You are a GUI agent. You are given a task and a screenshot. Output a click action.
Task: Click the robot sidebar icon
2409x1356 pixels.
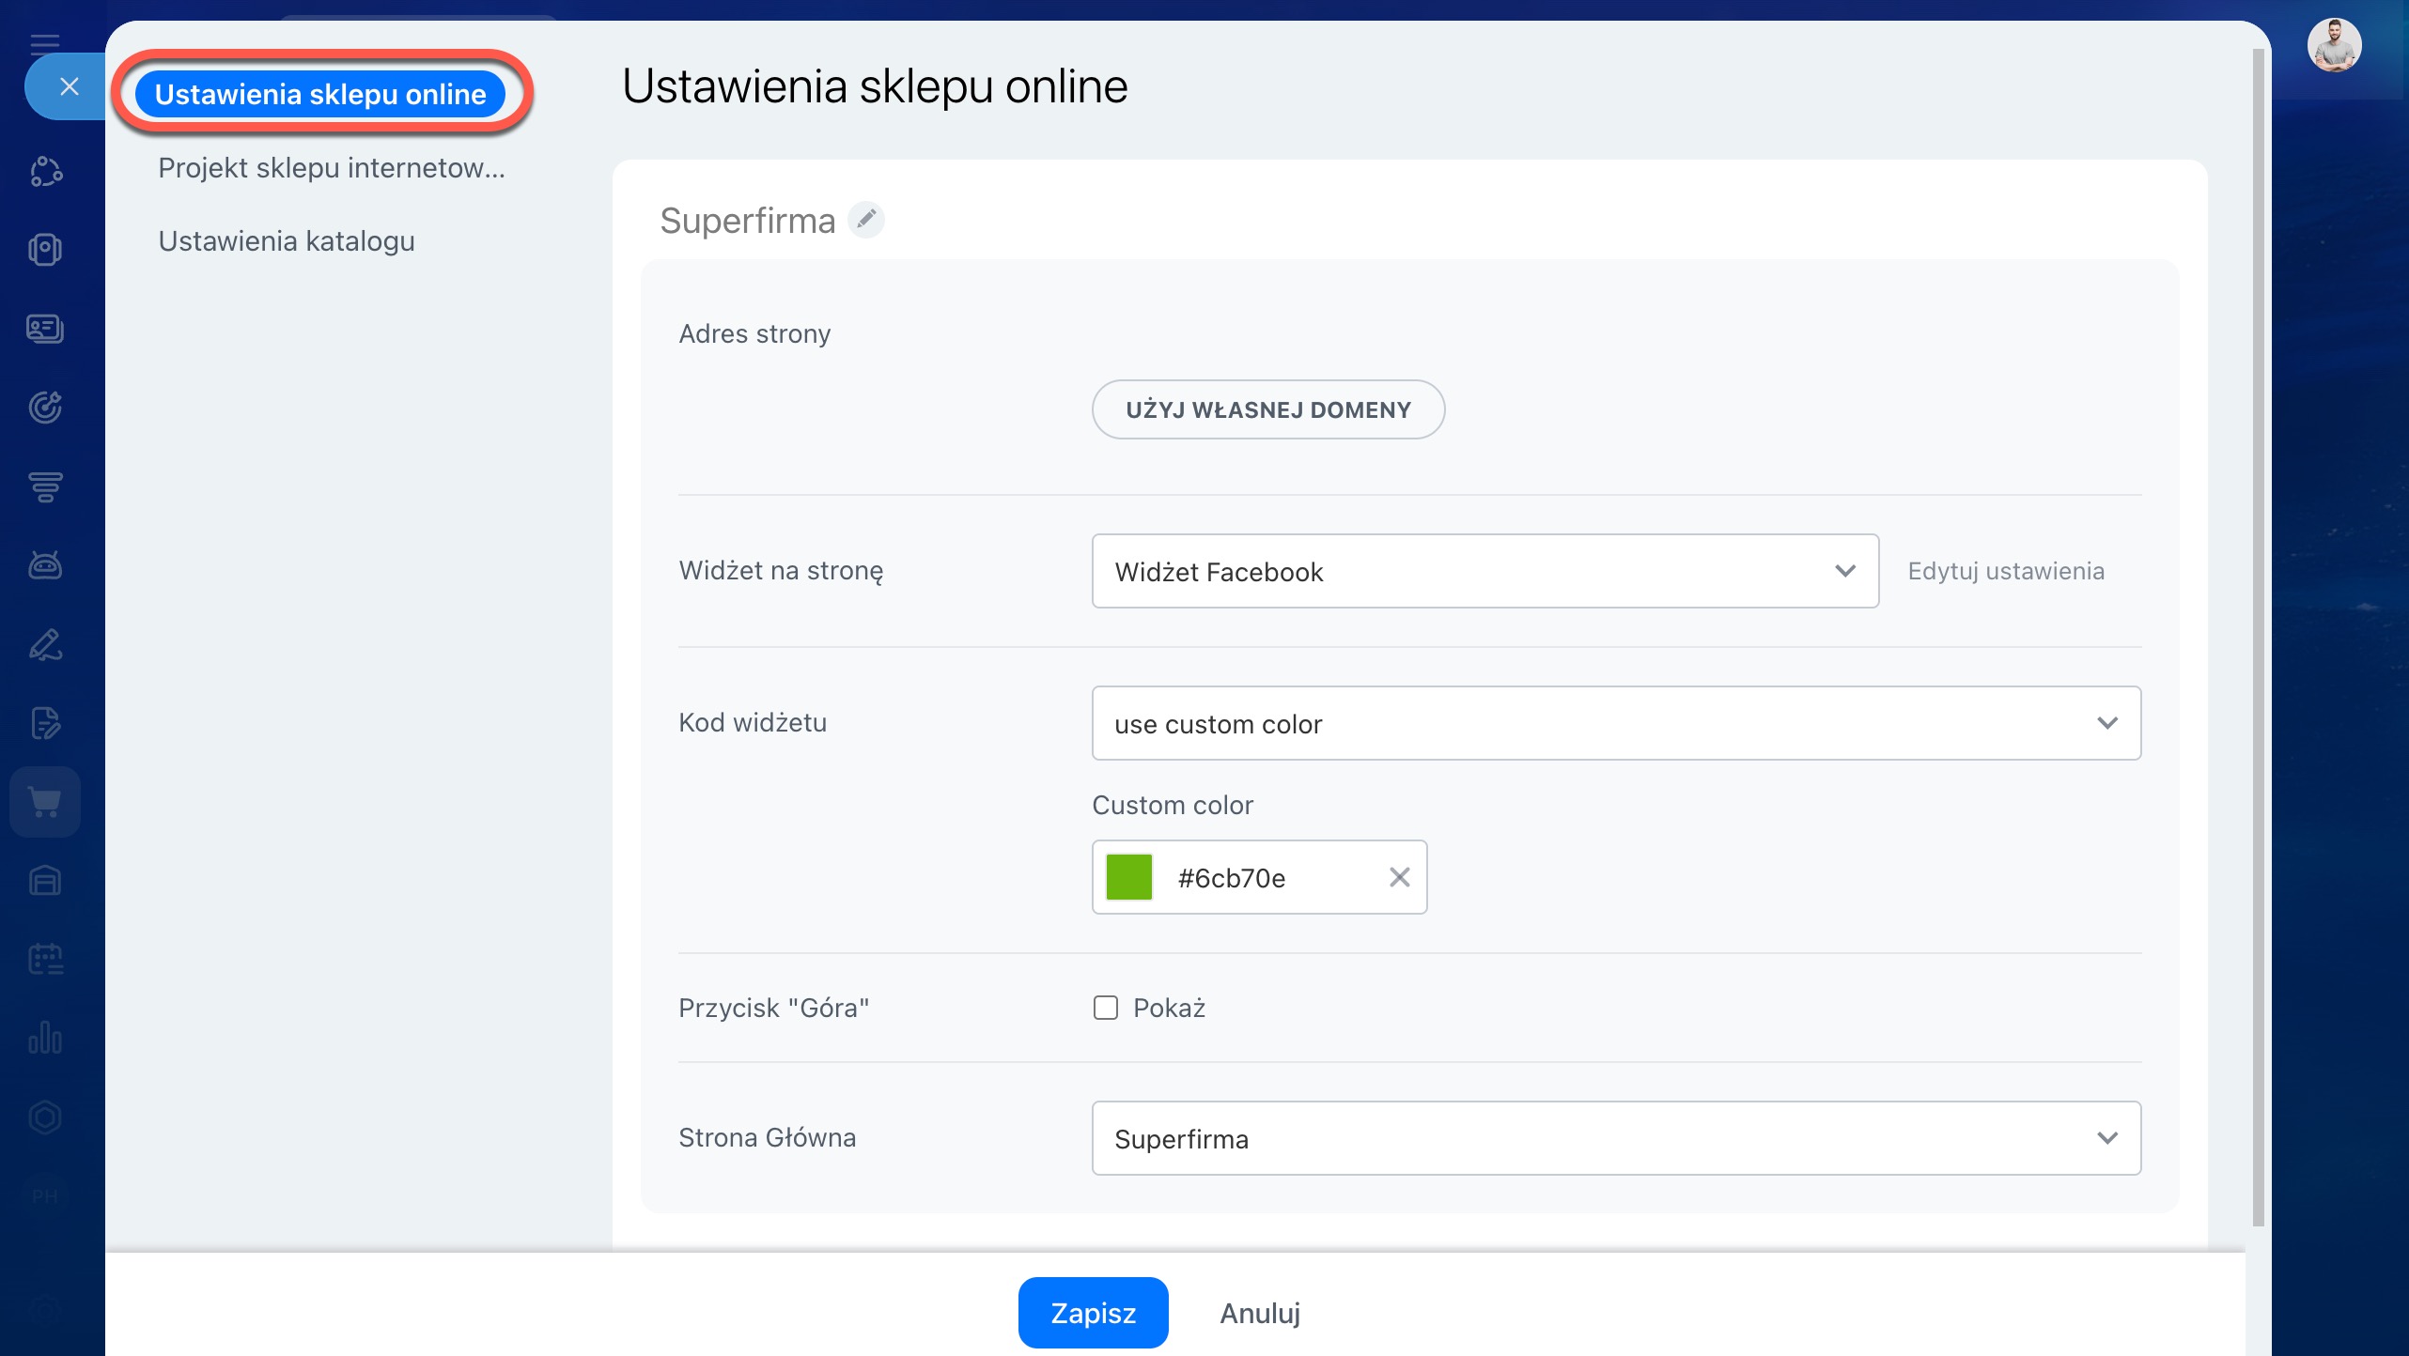(x=45, y=565)
